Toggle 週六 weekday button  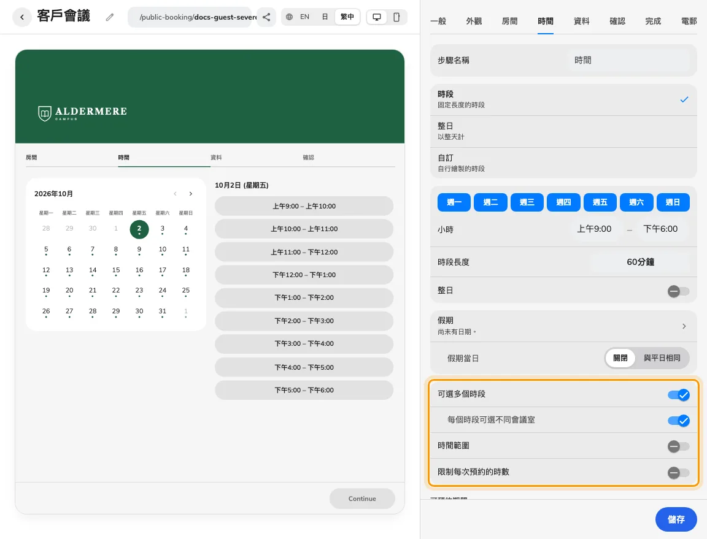[636, 202]
